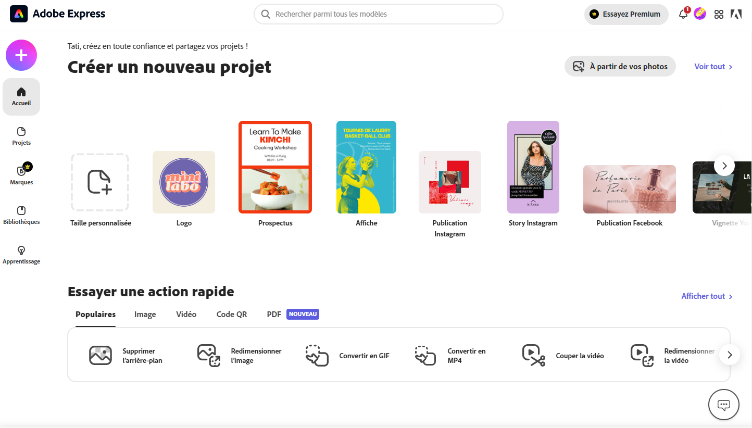
Task: Click the purple plus create button
Action: coord(21,55)
